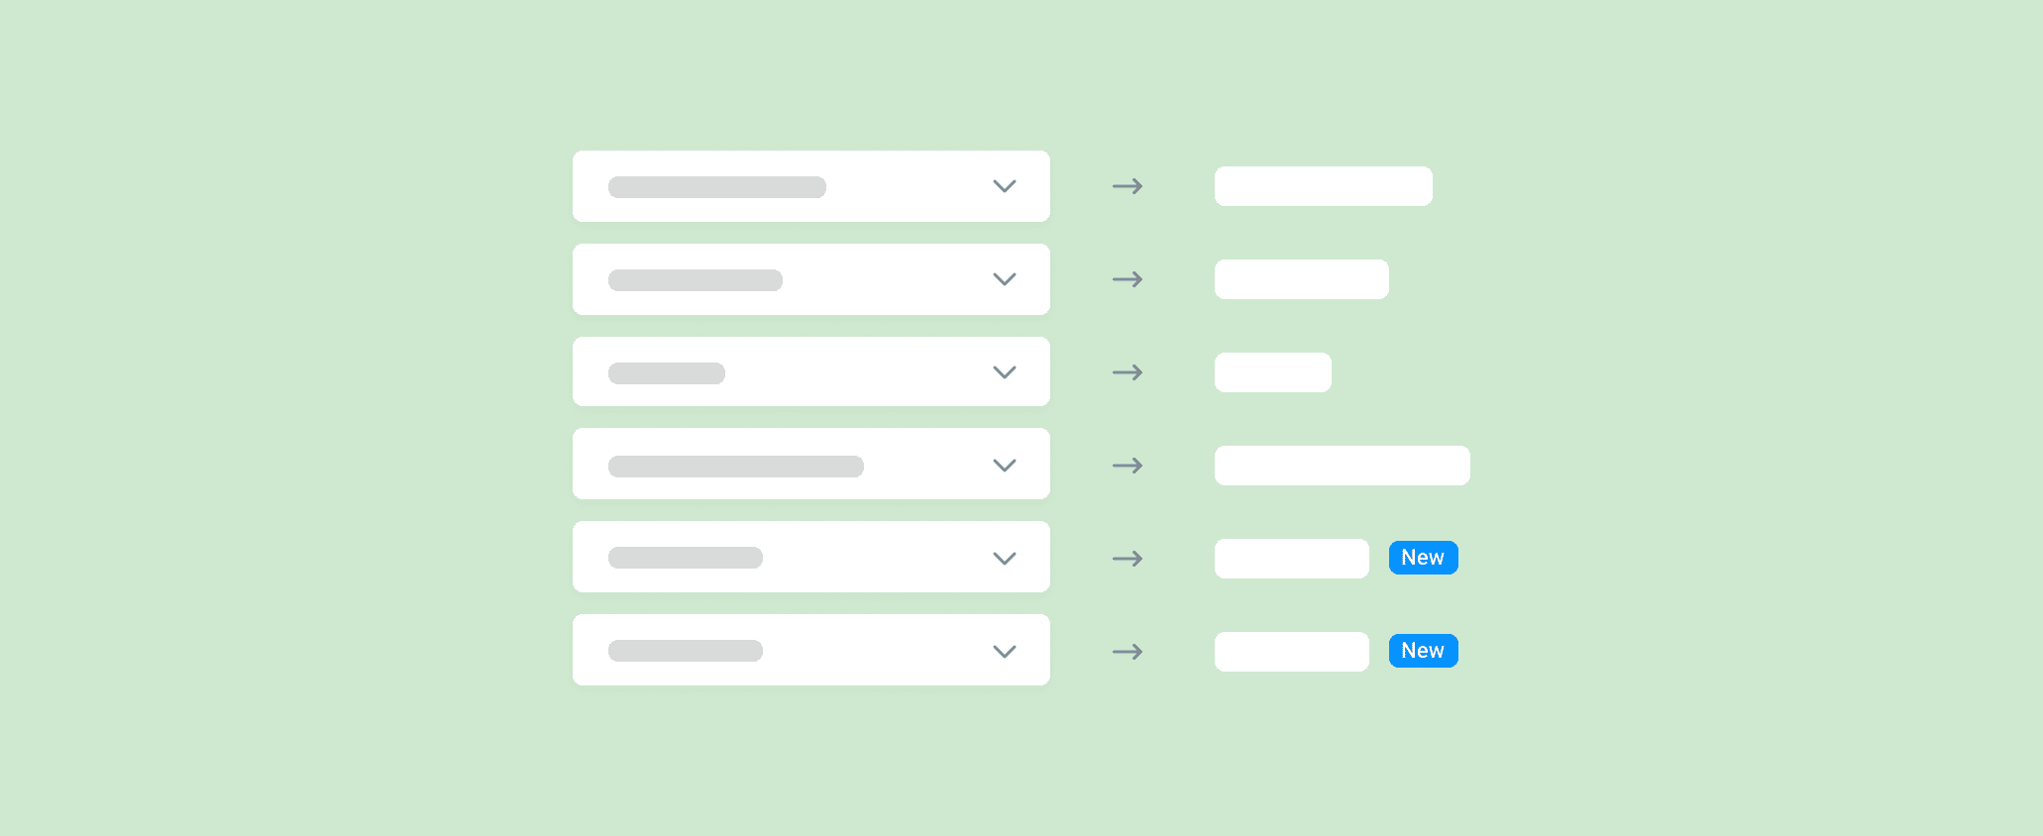Click the shortest white target field

[x=1272, y=372]
